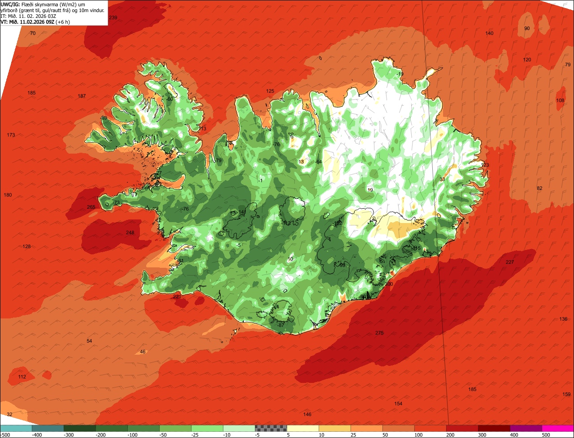The image size is (574, 438).
Task: Click the flux value 46 in the southwest ocean
Action: tap(143, 352)
